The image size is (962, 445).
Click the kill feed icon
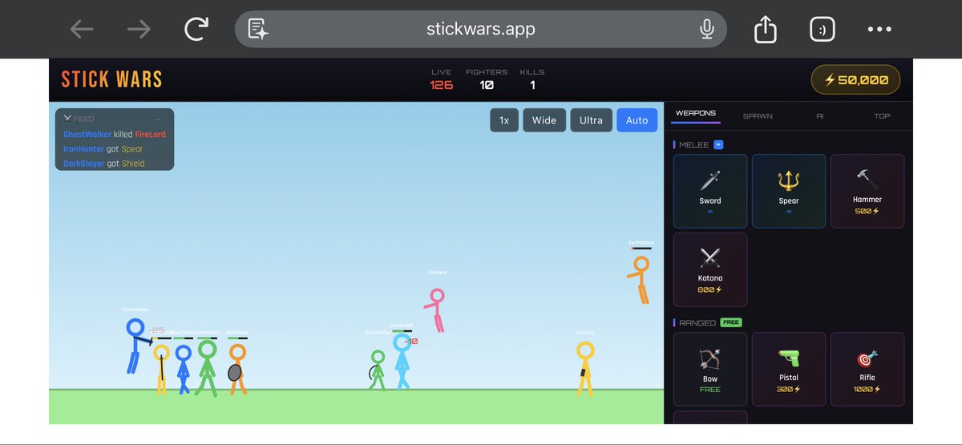67,119
